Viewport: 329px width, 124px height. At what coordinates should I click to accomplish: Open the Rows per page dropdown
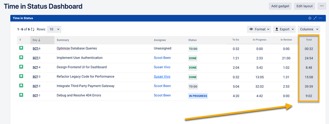(54, 29)
